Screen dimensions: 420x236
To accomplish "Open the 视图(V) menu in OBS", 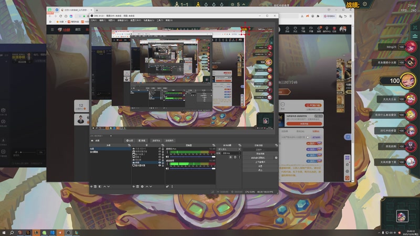I will (x=111, y=20).
